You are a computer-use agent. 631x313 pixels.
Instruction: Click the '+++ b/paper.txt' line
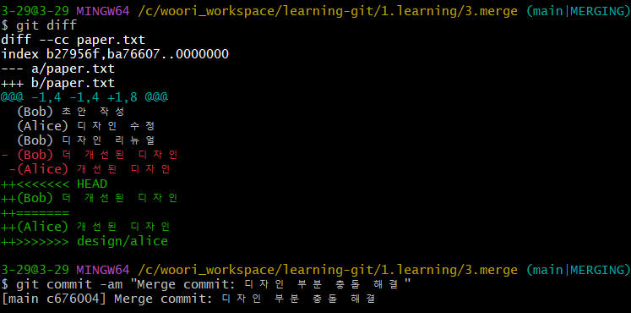point(58,83)
